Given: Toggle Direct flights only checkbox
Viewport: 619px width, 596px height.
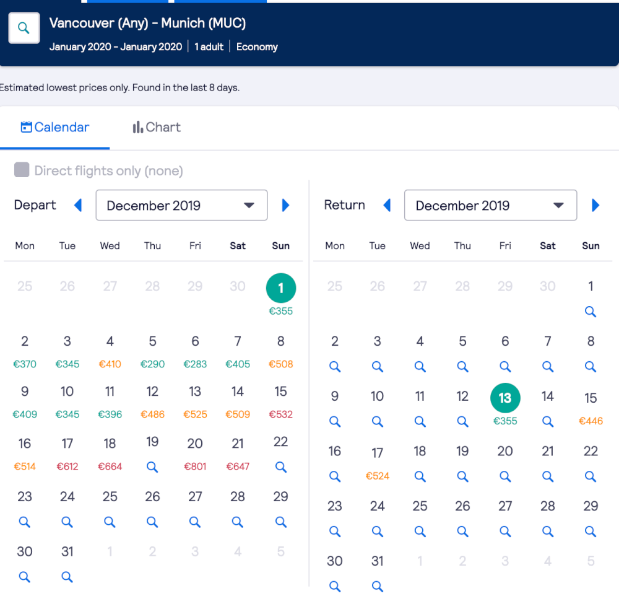Looking at the screenshot, I should (22, 170).
